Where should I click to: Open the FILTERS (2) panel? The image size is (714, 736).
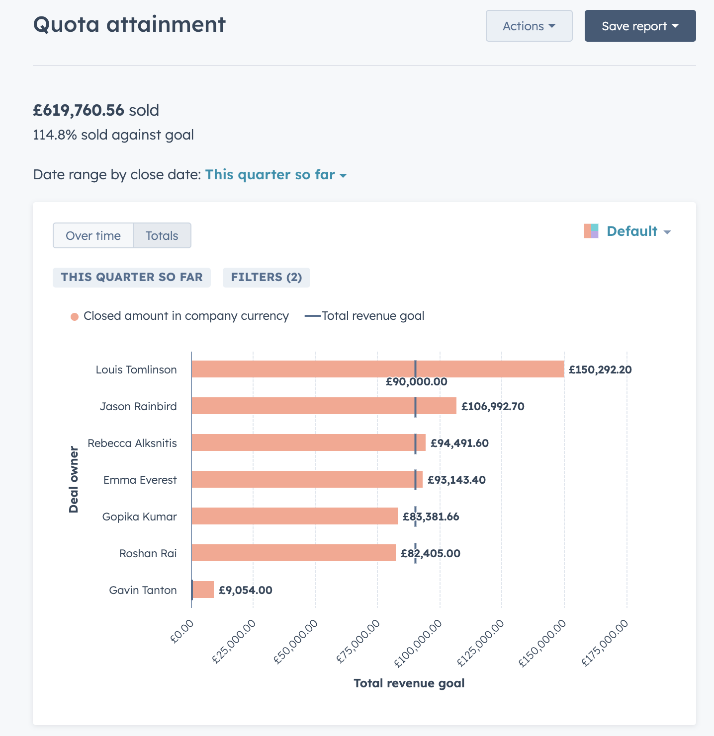coord(266,277)
